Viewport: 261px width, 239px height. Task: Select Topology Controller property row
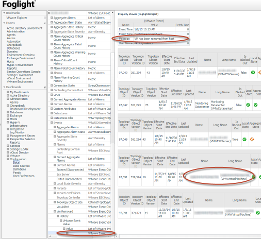pos(79,197)
